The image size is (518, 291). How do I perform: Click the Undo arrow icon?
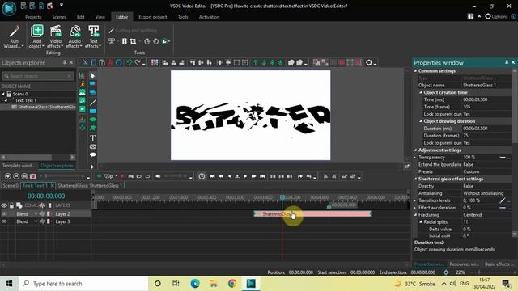click(x=129, y=63)
